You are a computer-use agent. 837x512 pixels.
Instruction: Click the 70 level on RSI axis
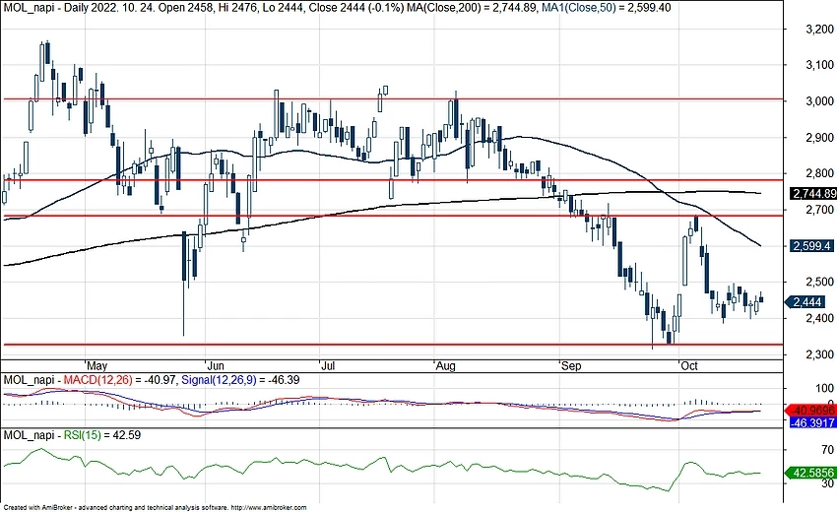tap(827, 450)
